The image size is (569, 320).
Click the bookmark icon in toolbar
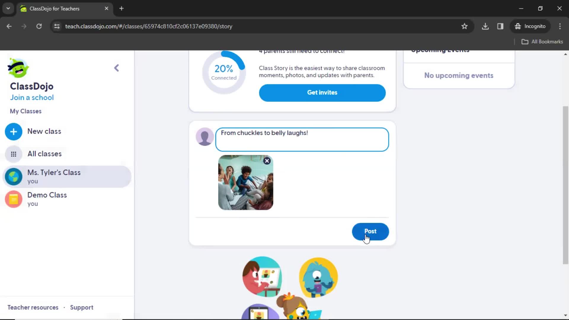(464, 26)
